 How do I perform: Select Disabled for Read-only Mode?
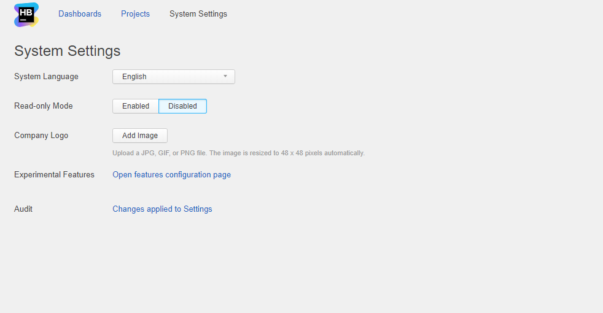click(182, 106)
